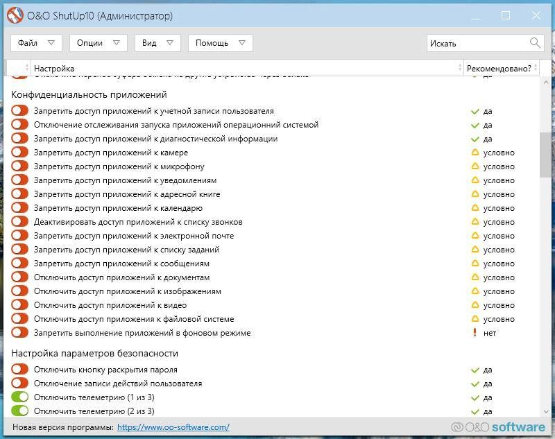Viewport: 555px width, 439px height.
Task: Click the O&O ShutUp10 app logo icon
Action: 15,15
